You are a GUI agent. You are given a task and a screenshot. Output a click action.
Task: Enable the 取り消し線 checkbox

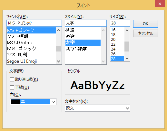pyautogui.click(x=12, y=80)
